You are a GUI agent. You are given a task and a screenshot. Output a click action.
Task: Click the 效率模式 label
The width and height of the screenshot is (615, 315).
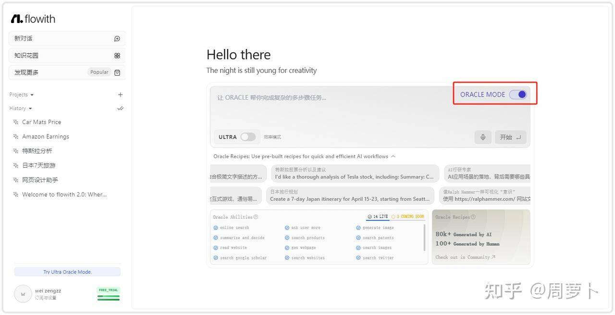tap(272, 137)
